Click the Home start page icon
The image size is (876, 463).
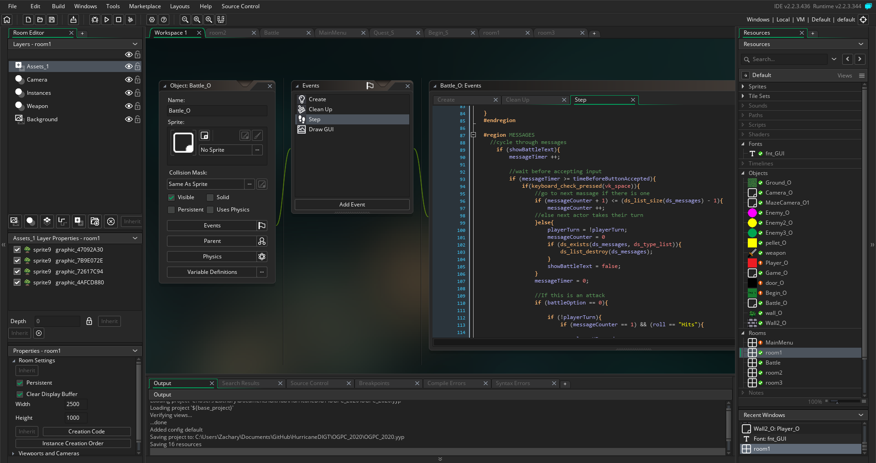point(7,20)
